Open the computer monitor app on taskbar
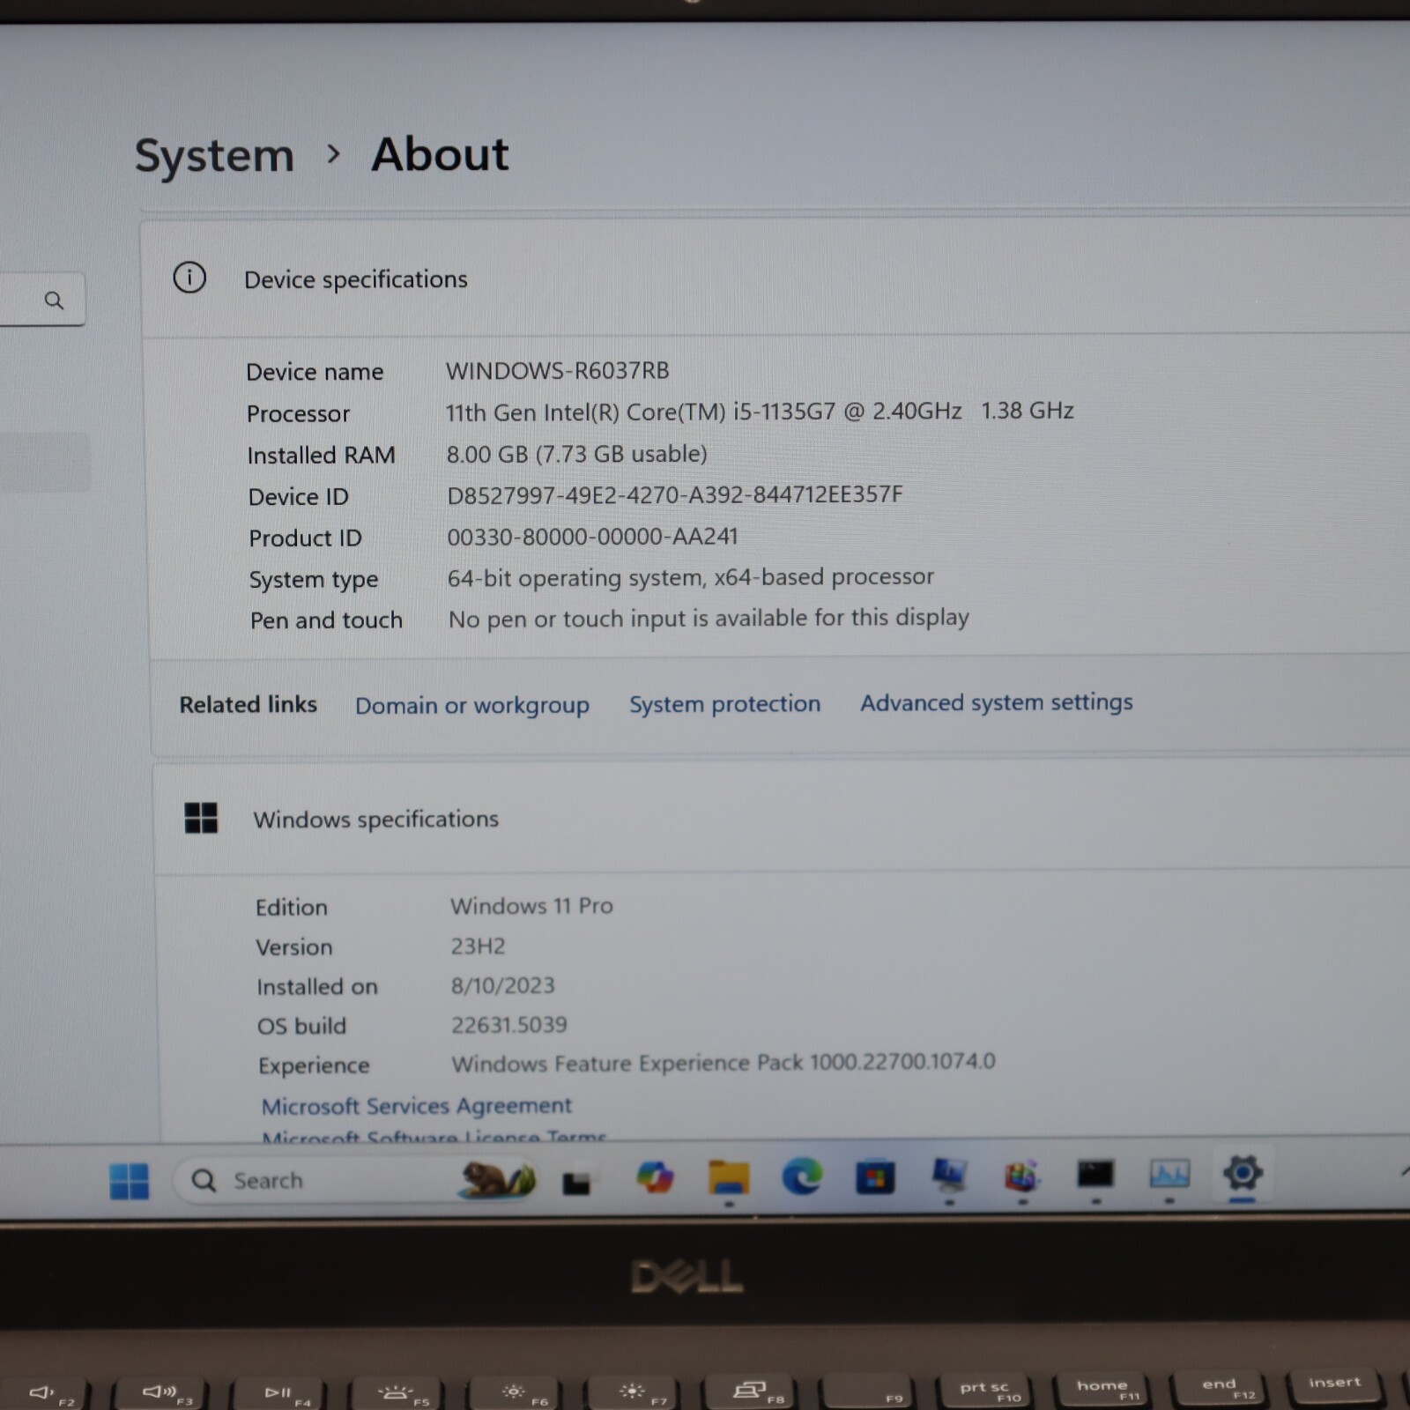 pos(949,1176)
